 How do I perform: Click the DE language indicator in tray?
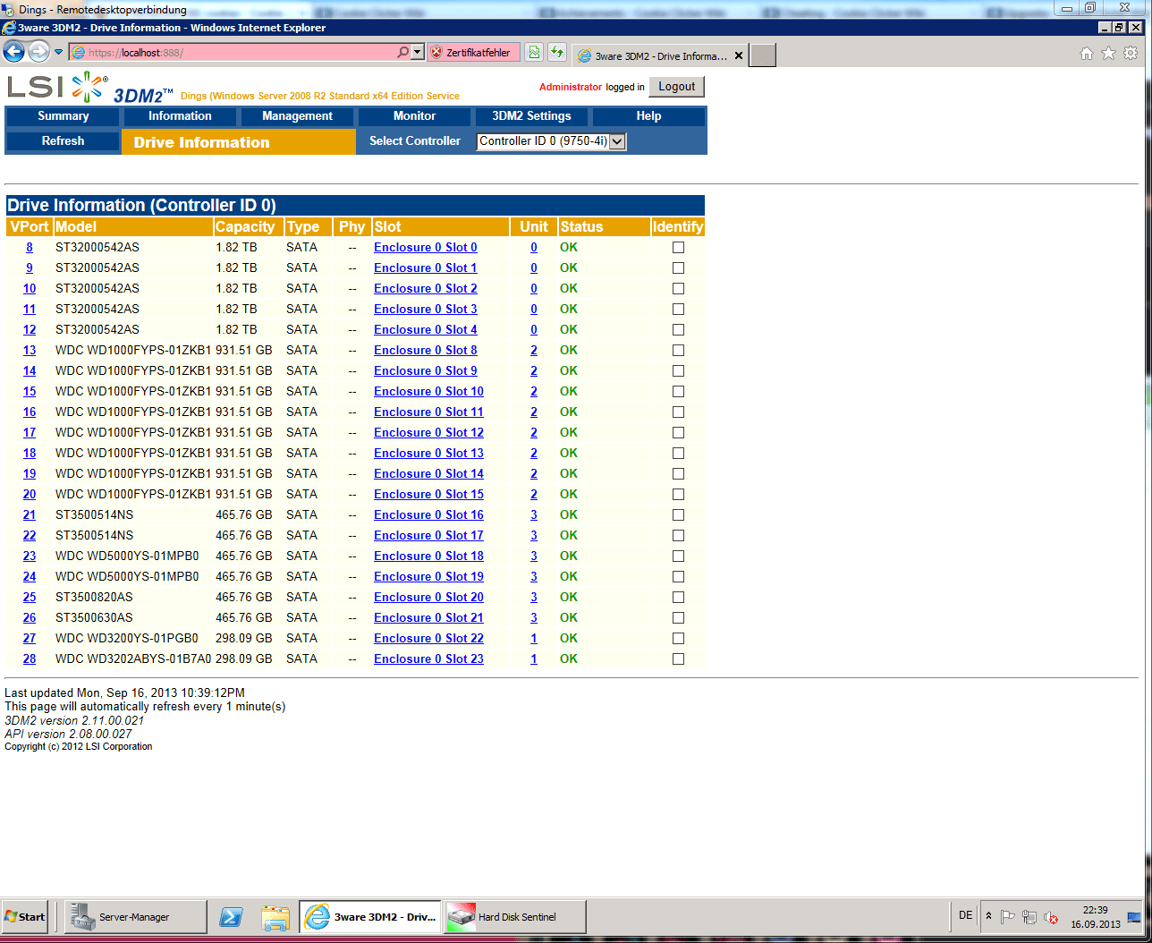965,915
